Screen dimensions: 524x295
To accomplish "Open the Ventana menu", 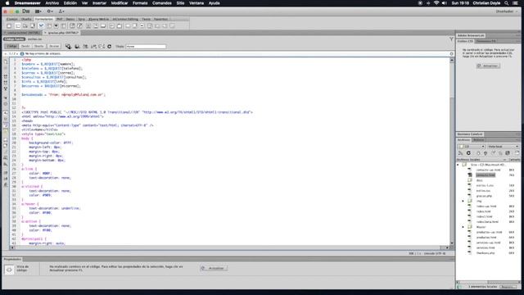I will [x=196, y=3].
